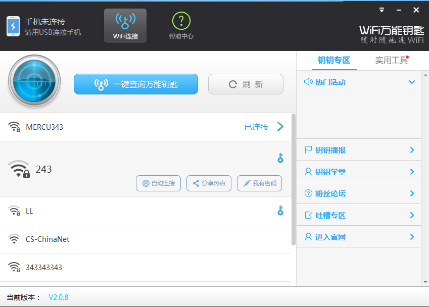Click 我有密码 for network 243
The image size is (429, 307).
259,183
